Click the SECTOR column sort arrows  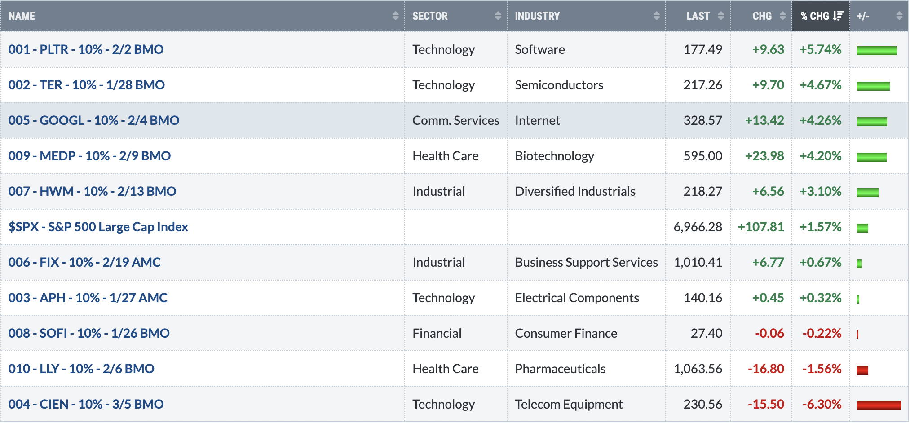point(498,16)
